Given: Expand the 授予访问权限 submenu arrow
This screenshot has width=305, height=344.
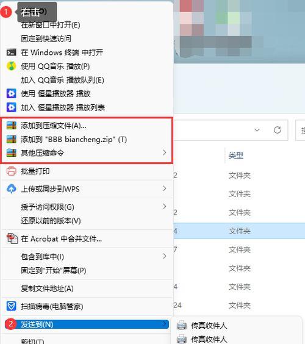Looking at the screenshot, I should (x=164, y=206).
